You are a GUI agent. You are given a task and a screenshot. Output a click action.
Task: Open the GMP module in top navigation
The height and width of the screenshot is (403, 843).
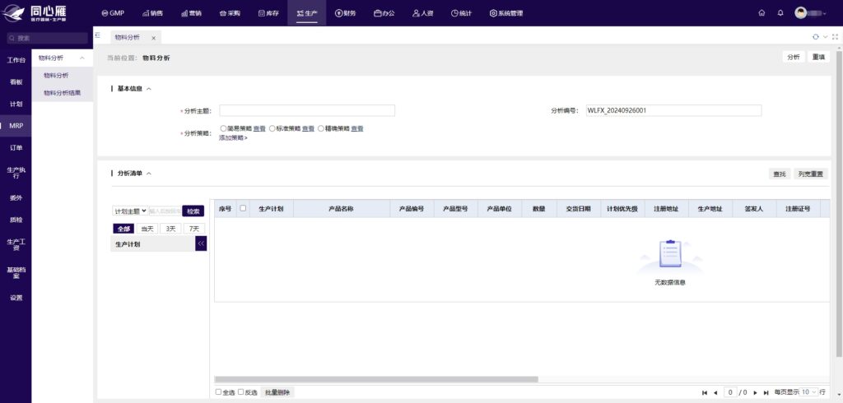pyautogui.click(x=112, y=13)
